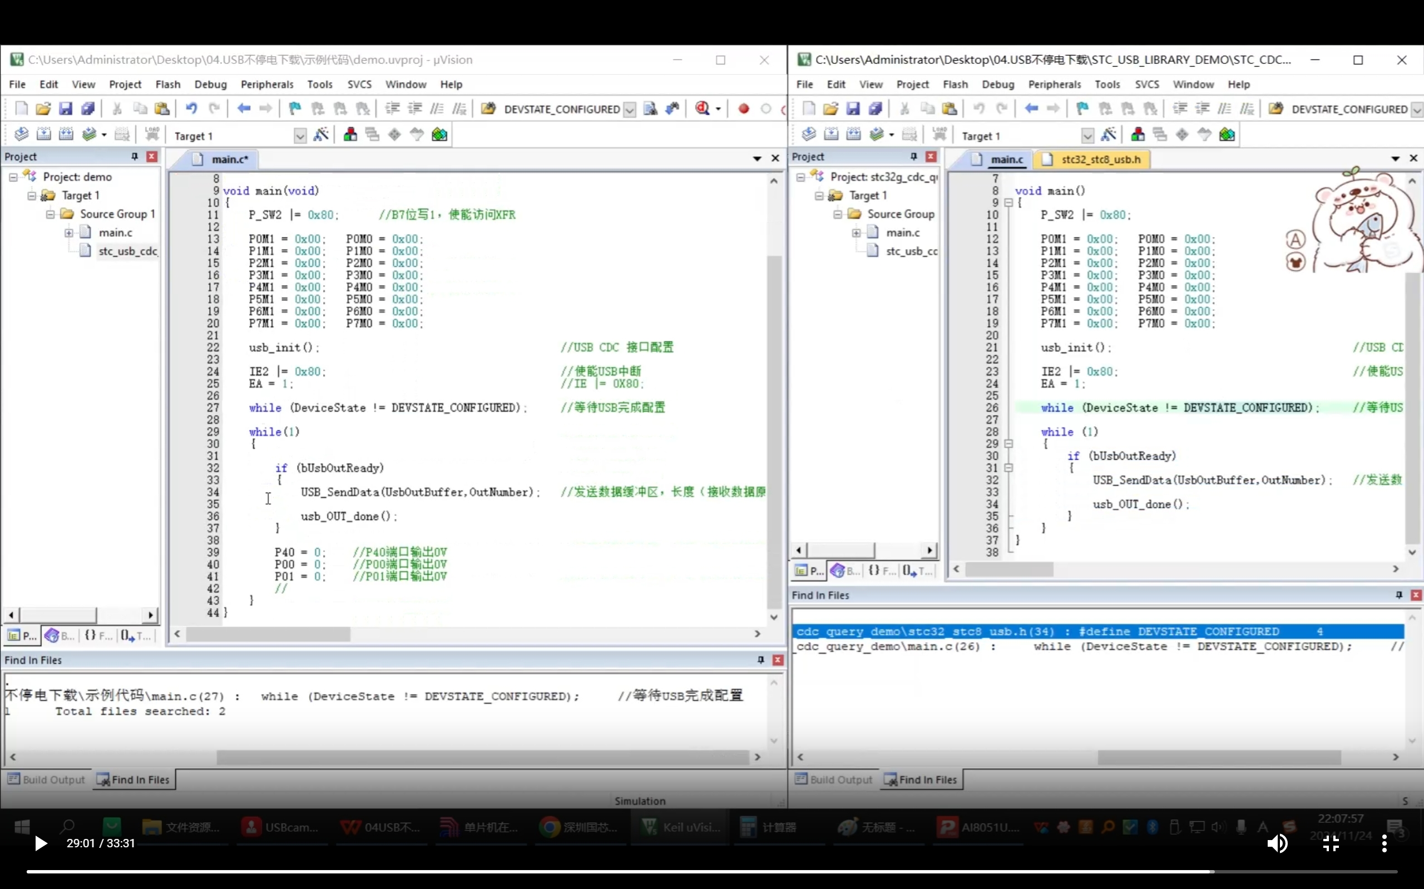Select main.c(27) result in left Find panel

click(374, 696)
